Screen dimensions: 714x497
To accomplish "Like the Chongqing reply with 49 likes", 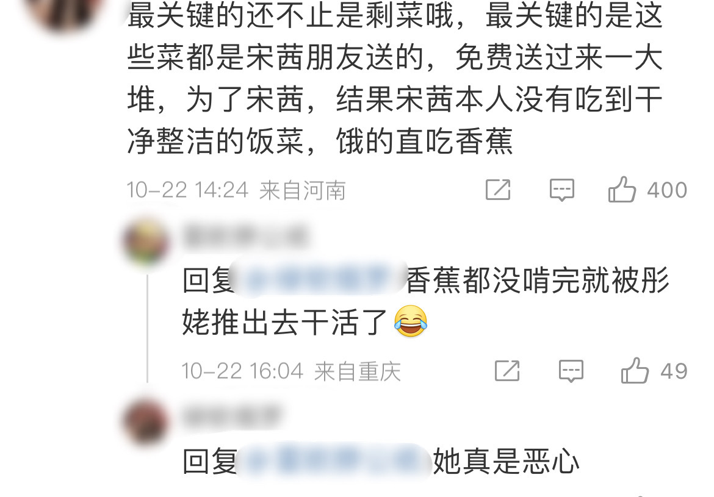I will pos(634,371).
